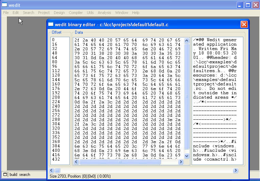Viewport: 260px width, 181px height.
Task: Click offset 384 in Offset list
Action: tap(56, 146)
